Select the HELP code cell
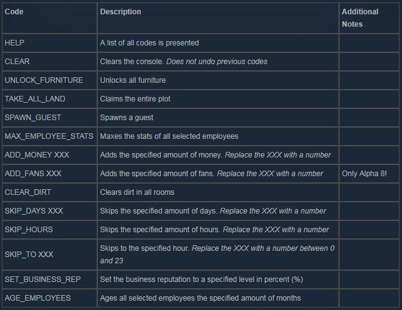The height and width of the screenshot is (310, 402). [x=14, y=43]
